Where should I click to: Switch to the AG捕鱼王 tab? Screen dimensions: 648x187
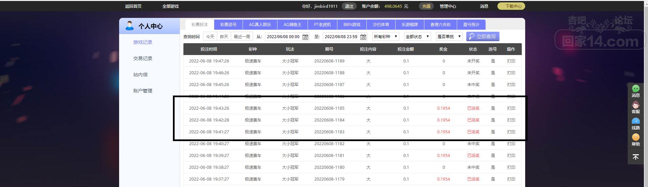point(292,25)
